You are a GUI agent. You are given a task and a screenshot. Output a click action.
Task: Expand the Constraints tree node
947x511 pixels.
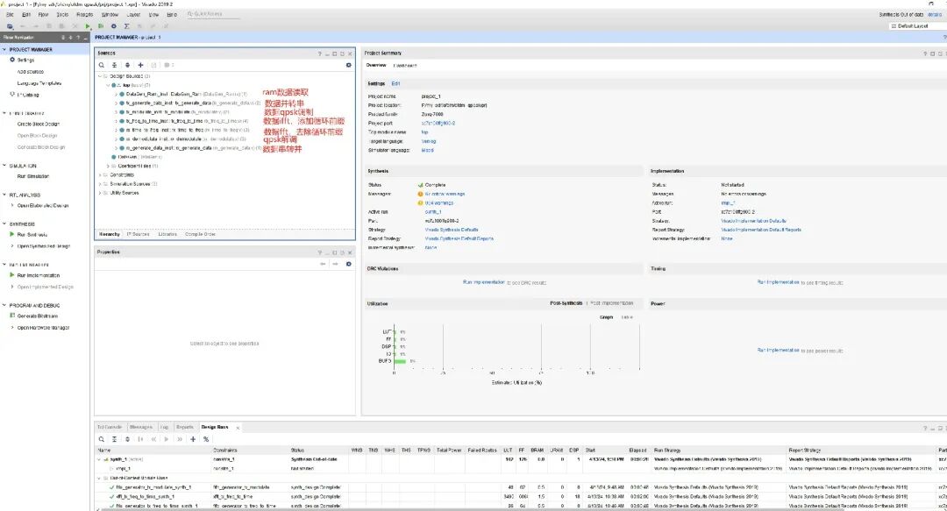tap(100, 174)
